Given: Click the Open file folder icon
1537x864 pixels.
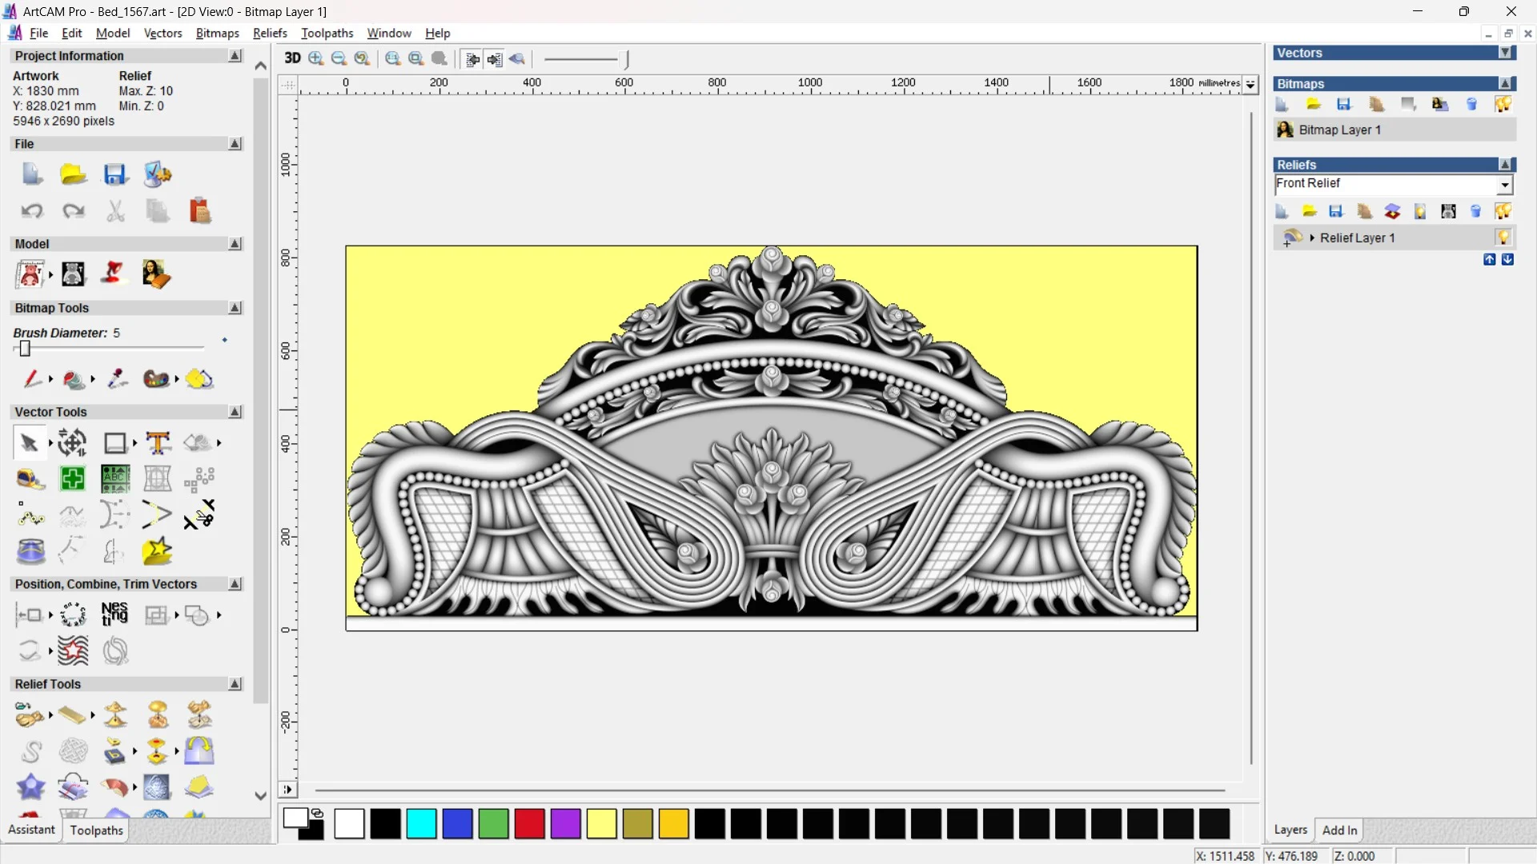Looking at the screenshot, I should (73, 174).
